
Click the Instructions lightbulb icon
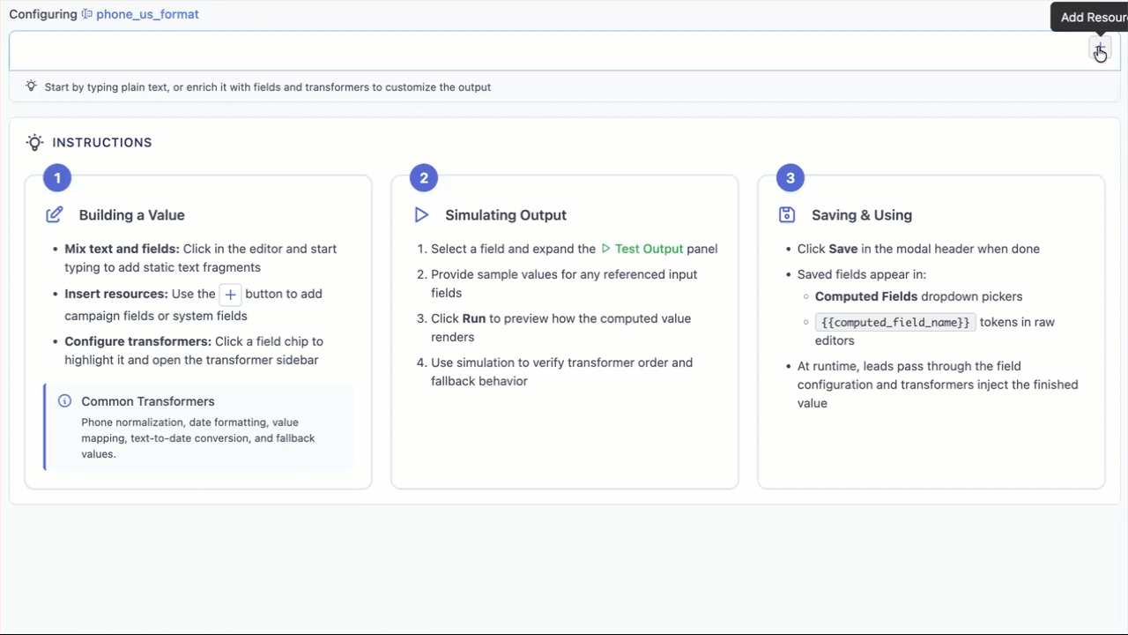tap(34, 142)
